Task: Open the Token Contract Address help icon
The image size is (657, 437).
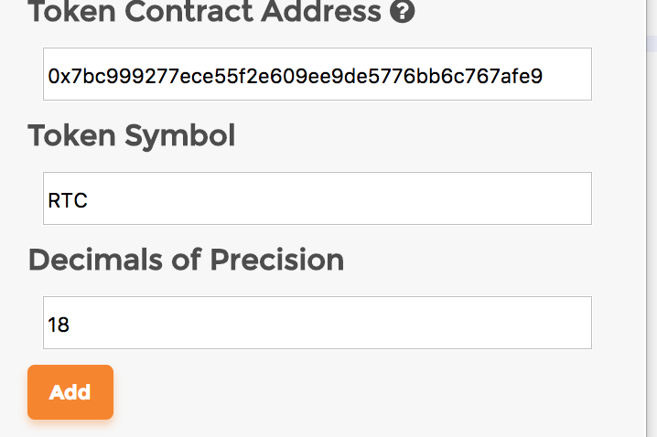Action: tap(403, 10)
